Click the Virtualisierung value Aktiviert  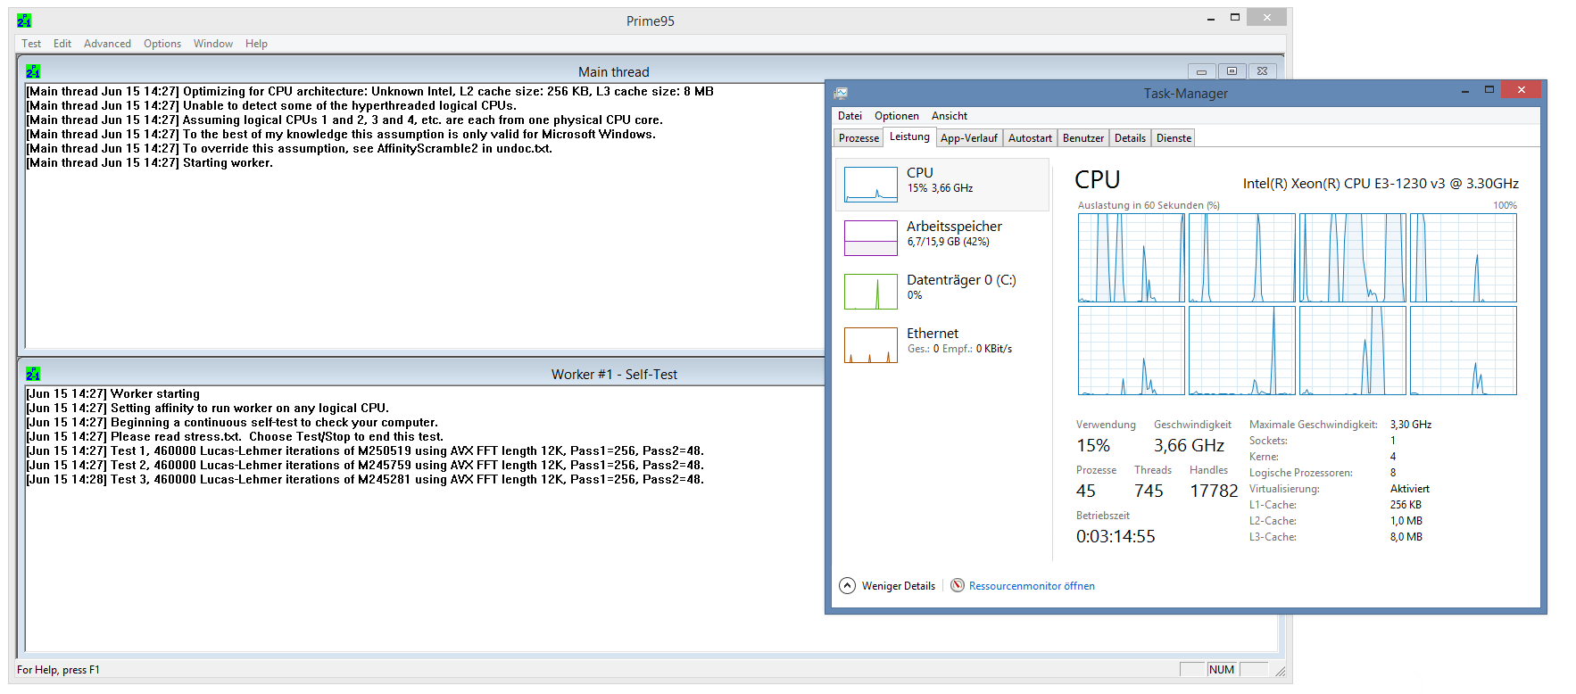click(1410, 489)
